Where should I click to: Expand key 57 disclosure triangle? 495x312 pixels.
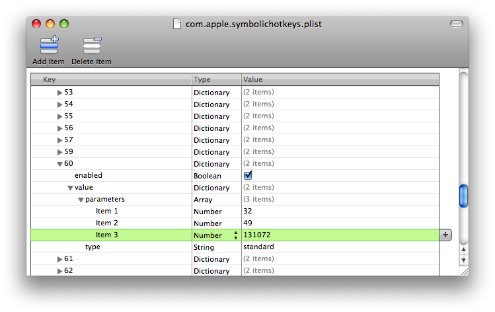pyautogui.click(x=59, y=140)
